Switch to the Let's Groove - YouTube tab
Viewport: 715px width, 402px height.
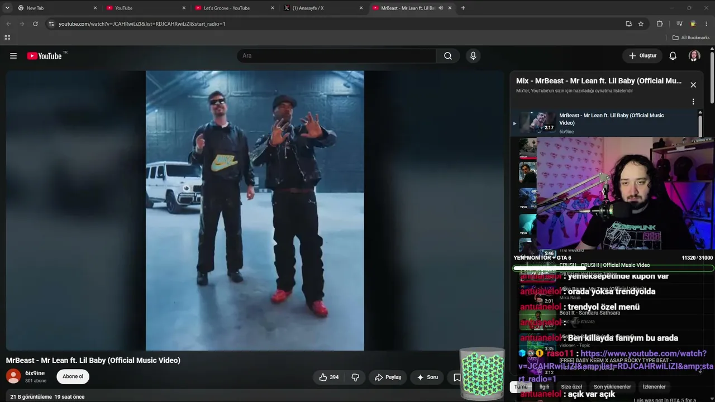235,8
